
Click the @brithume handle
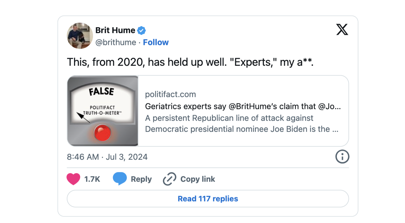[116, 42]
